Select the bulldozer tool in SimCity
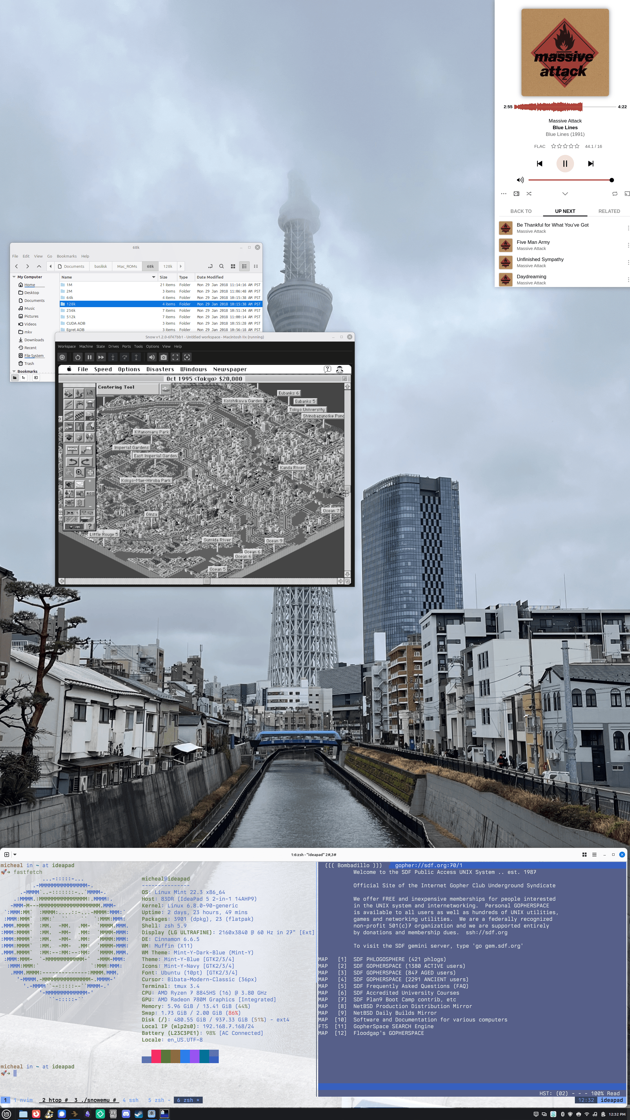The width and height of the screenshot is (630, 1120). (68, 393)
